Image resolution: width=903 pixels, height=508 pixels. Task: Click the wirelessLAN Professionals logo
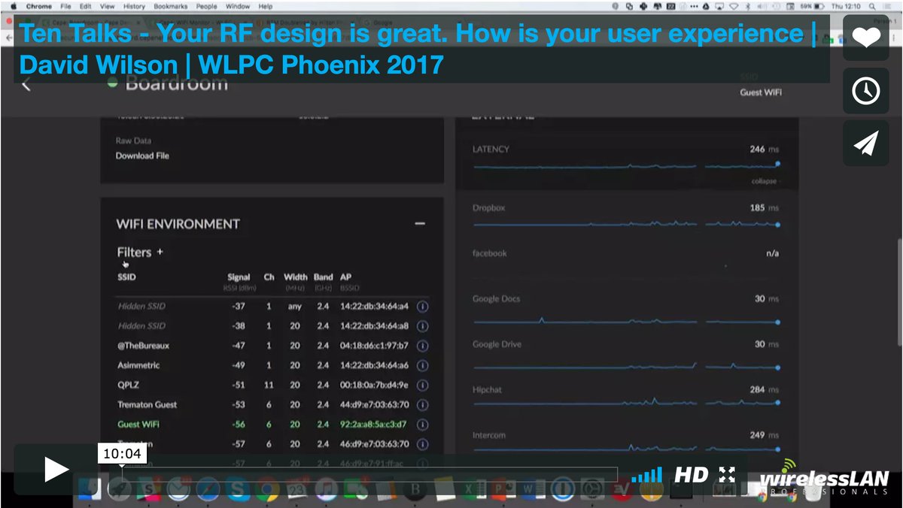[823, 478]
